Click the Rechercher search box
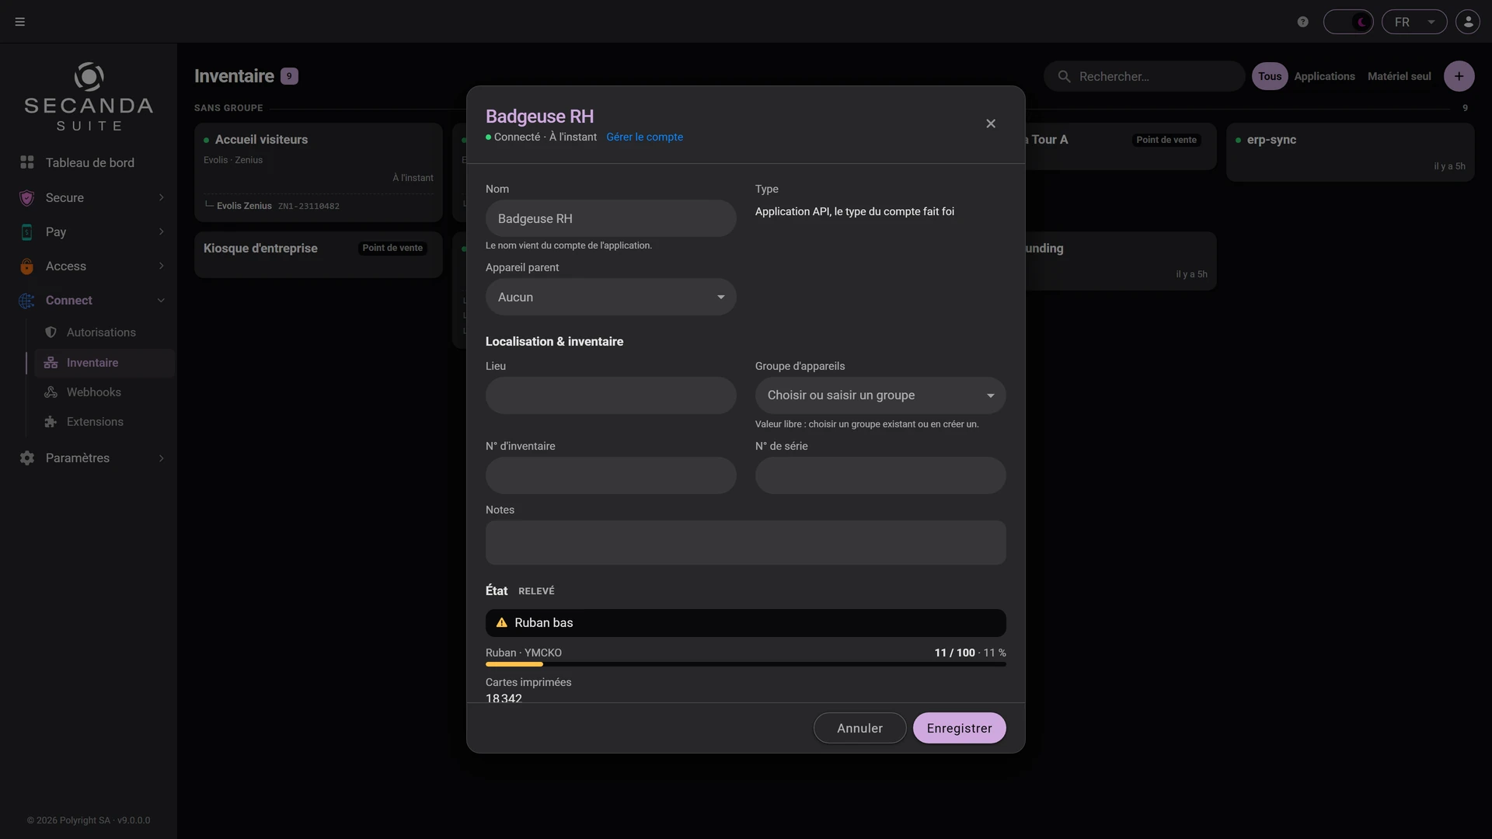The height and width of the screenshot is (839, 1492). pos(1145,76)
